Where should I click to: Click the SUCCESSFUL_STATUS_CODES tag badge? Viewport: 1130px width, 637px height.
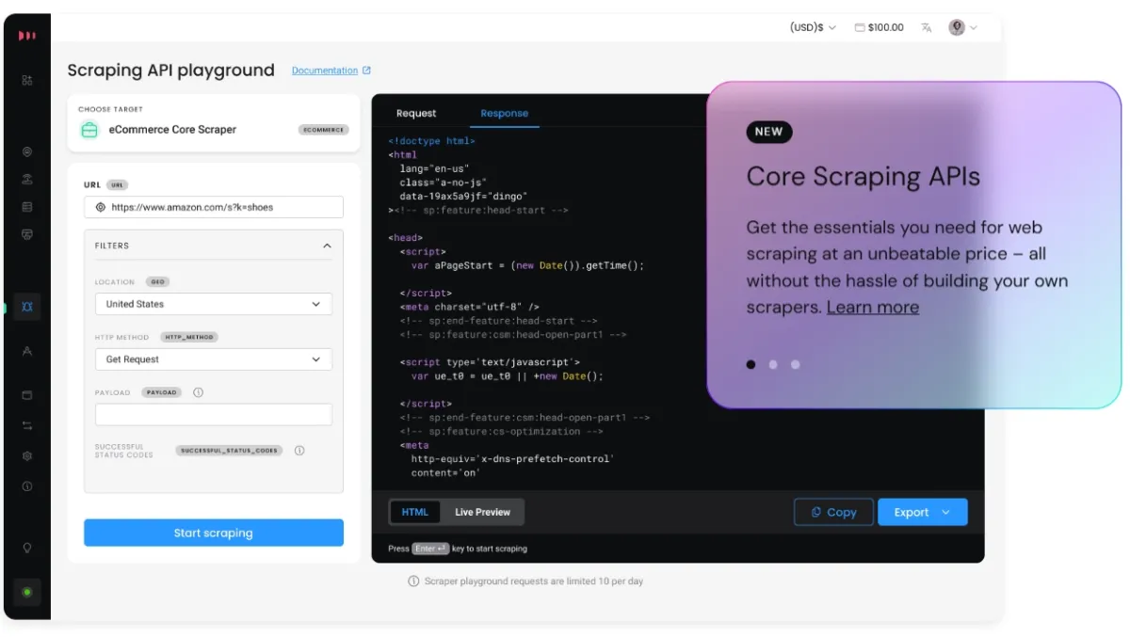tap(230, 451)
